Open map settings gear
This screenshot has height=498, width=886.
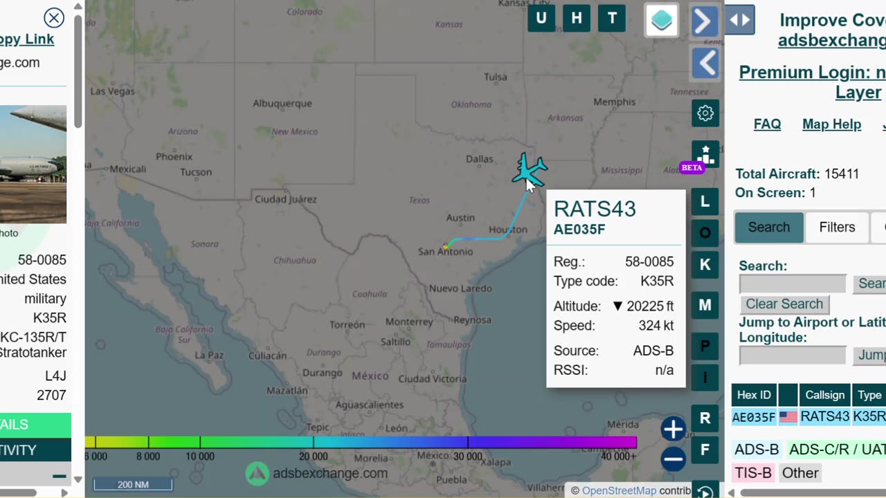[x=705, y=113]
